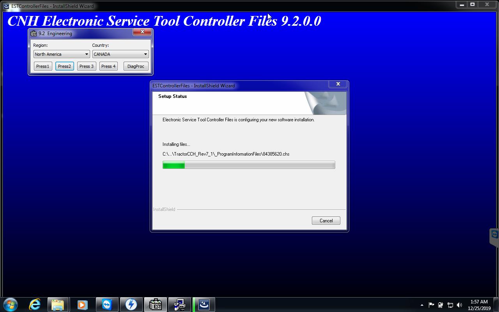Open Windows Media Player from taskbar
Screen dimensions: 499x312
click(82, 304)
